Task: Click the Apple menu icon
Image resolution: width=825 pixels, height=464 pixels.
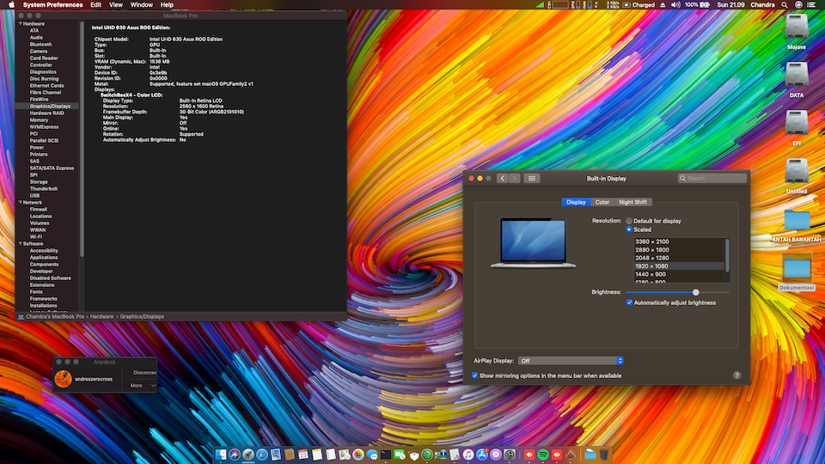Action: (x=10, y=4)
